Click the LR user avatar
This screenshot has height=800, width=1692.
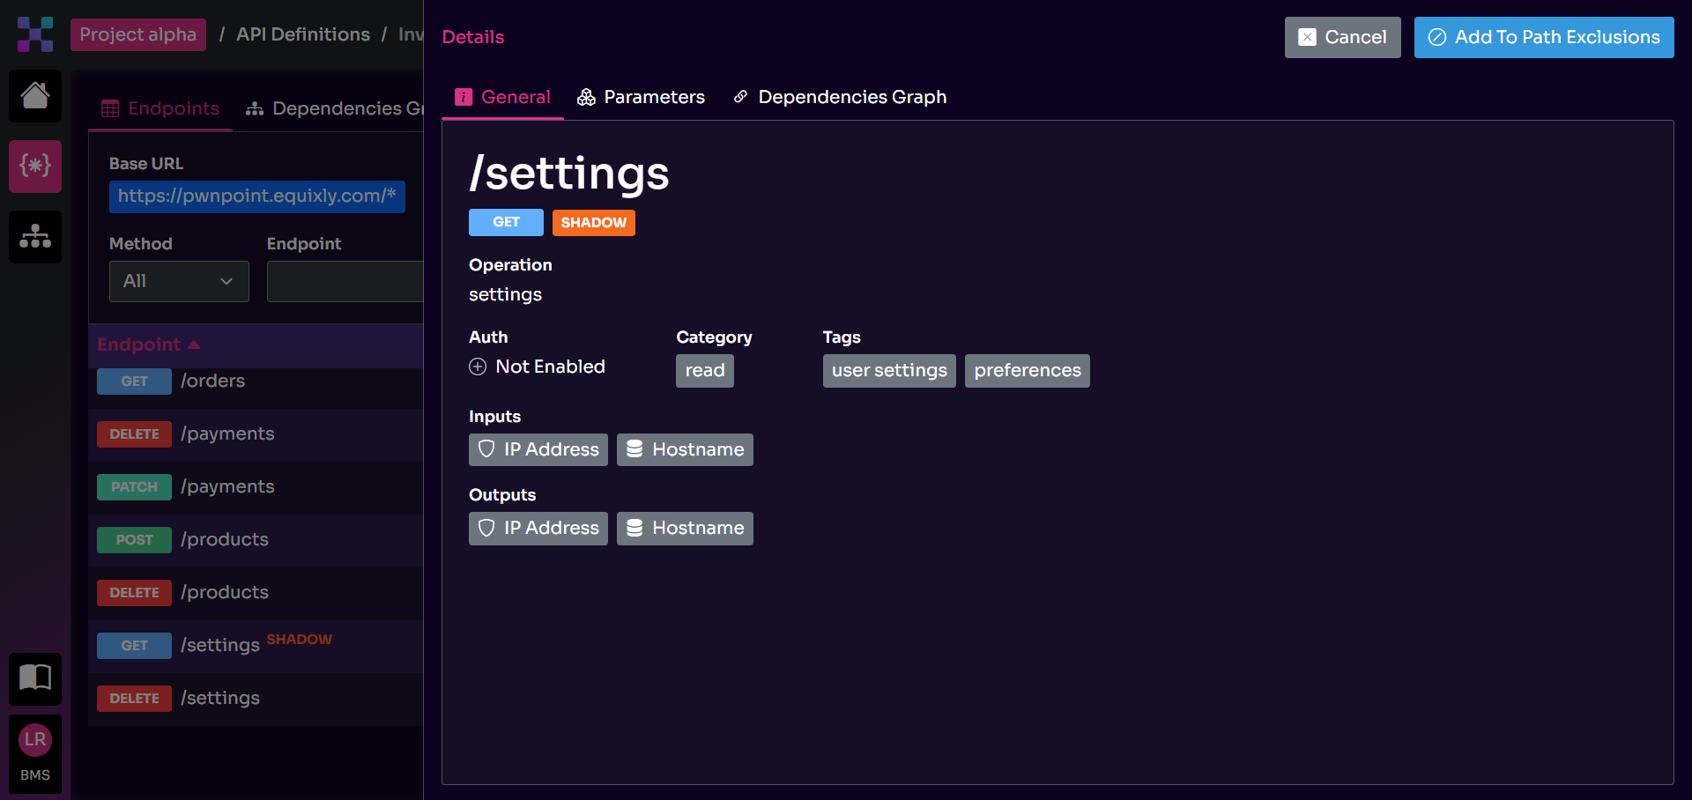coord(35,740)
